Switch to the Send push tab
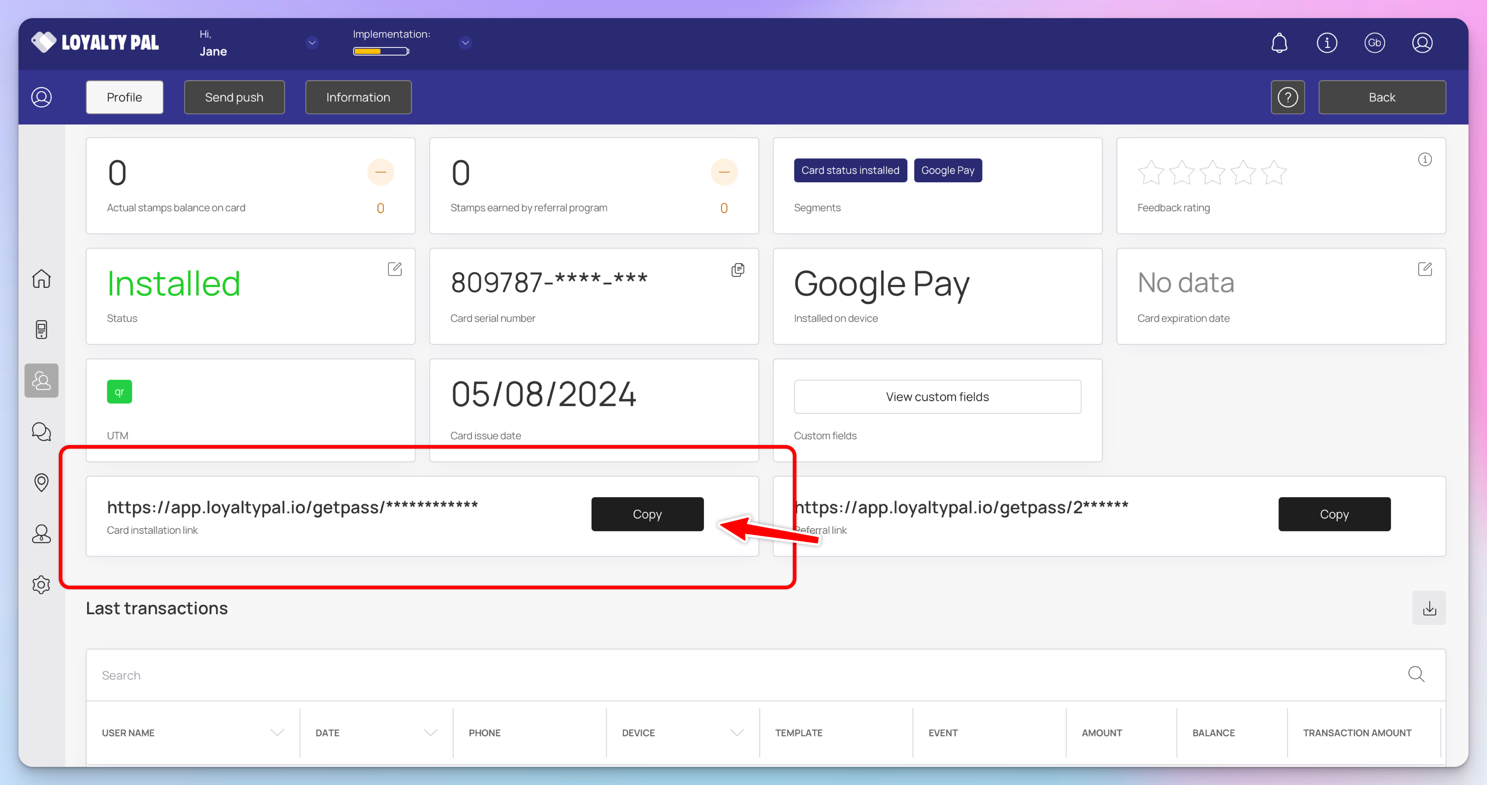 [x=234, y=97]
